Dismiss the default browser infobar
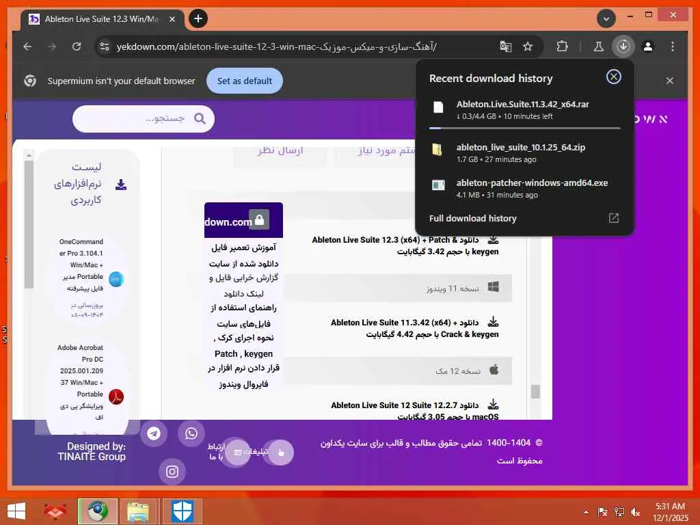 pyautogui.click(x=669, y=81)
